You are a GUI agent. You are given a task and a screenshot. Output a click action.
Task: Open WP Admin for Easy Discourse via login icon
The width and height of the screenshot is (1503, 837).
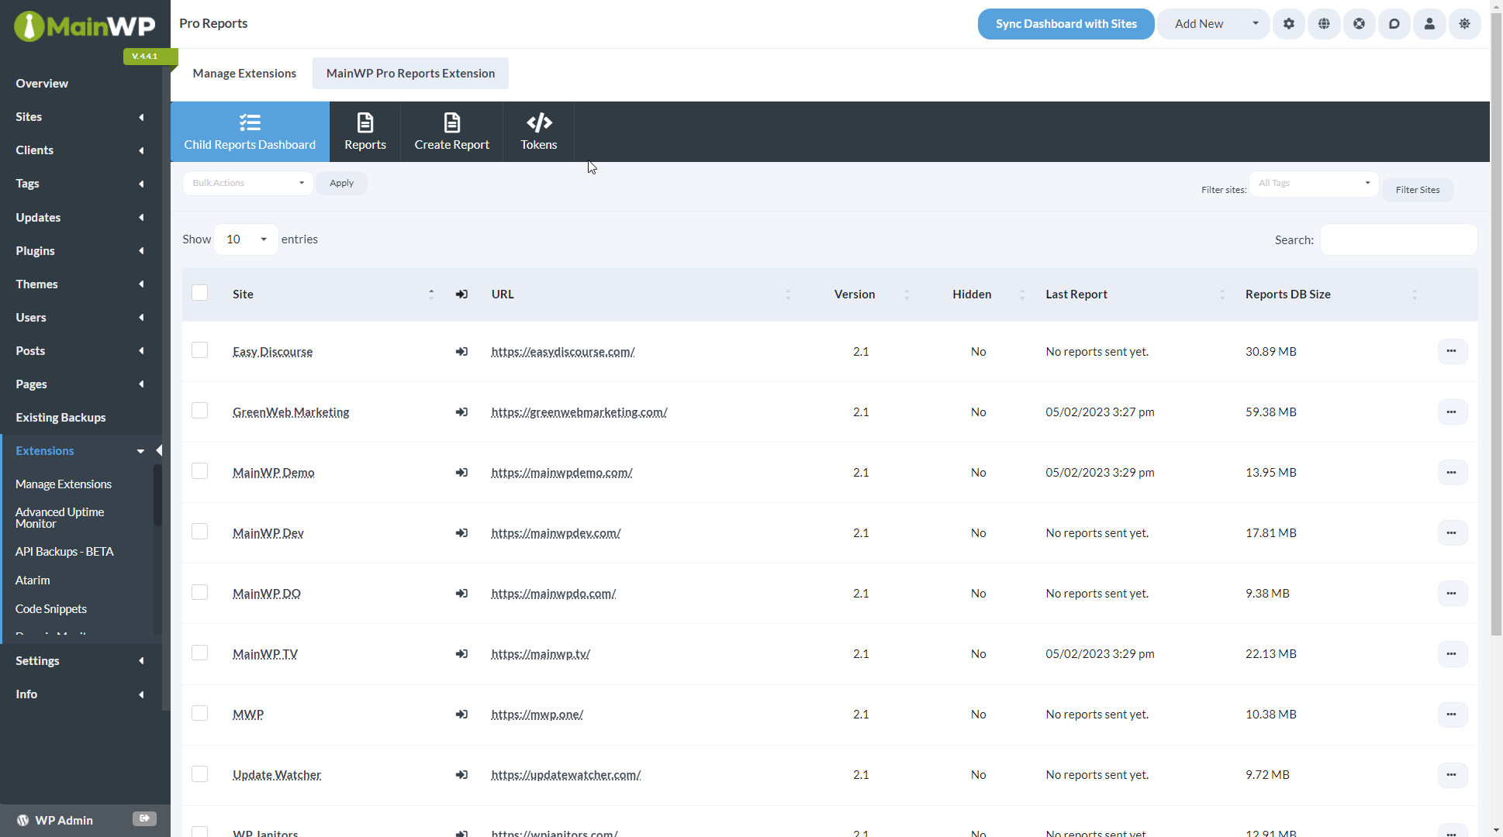(461, 351)
